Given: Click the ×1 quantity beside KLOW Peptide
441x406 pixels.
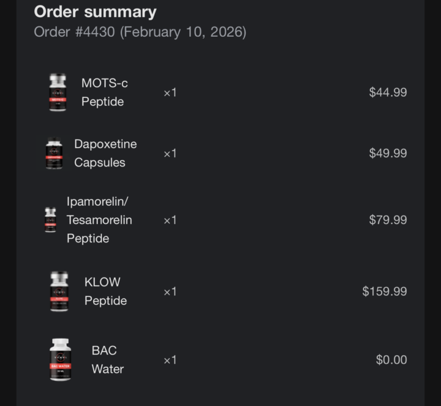Looking at the screenshot, I should 170,291.
